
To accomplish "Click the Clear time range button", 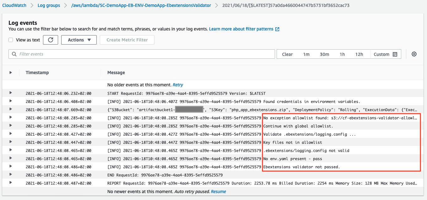I will pyautogui.click(x=287, y=54).
